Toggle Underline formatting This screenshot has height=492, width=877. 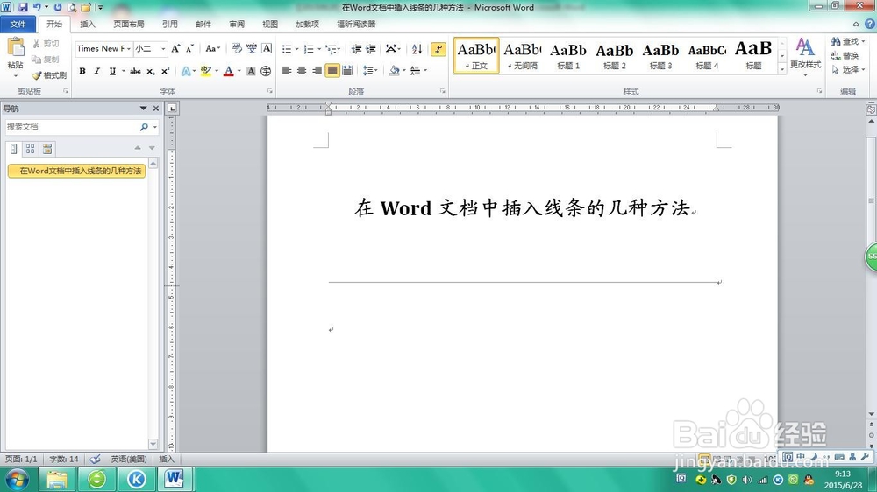[112, 71]
